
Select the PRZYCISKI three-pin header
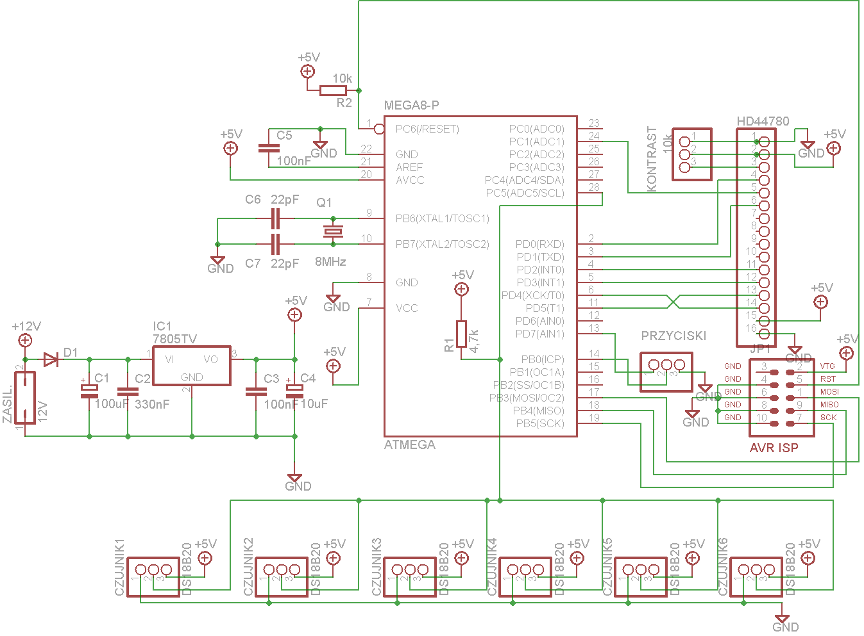tap(666, 372)
